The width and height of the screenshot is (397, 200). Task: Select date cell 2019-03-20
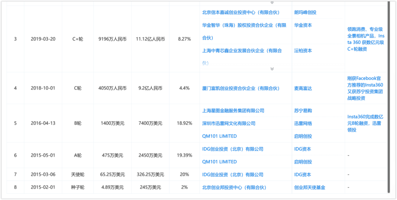43,39
